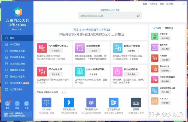The width and height of the screenshot is (188, 122).
Task: Start using 图片转PDF
Action: coord(165,70)
